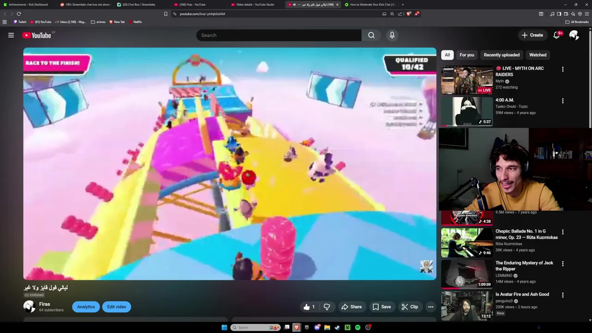Switch to OBS Streamlabs chat box tab
Viewport: 592px width, 333px height.
tap(86, 5)
